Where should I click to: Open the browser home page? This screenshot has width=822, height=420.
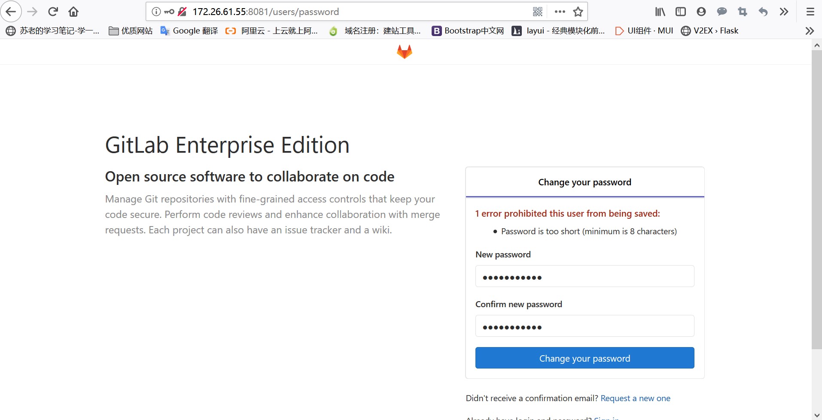(x=73, y=12)
